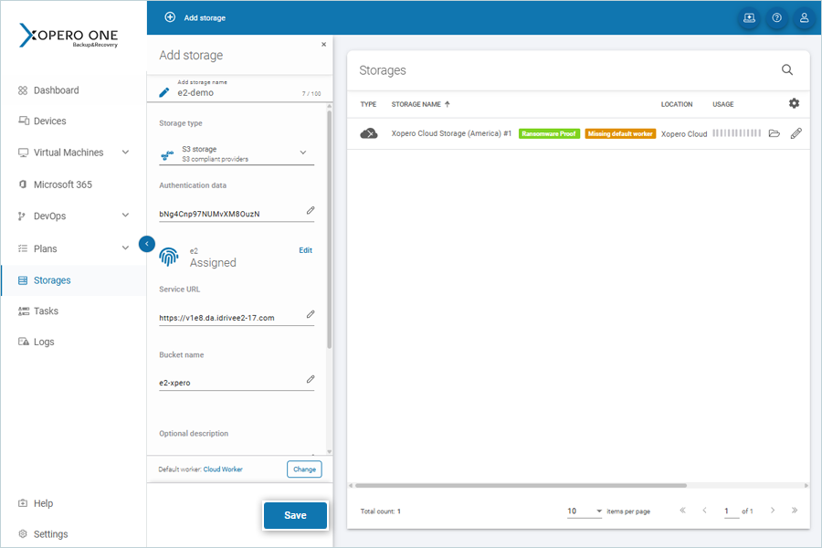
Task: Open the user account icon
Action: [x=804, y=18]
